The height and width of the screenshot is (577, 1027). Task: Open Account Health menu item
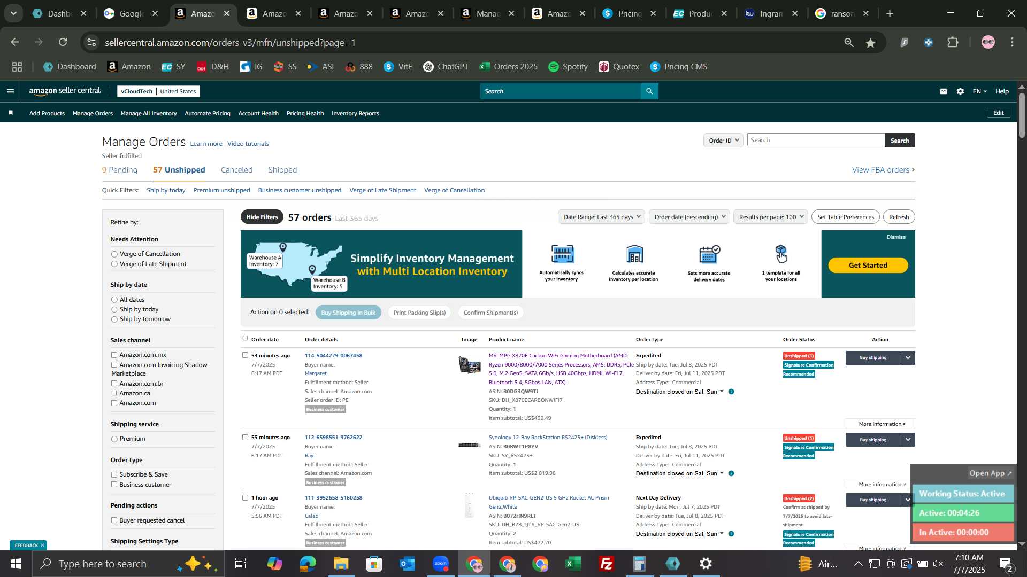tap(258, 113)
